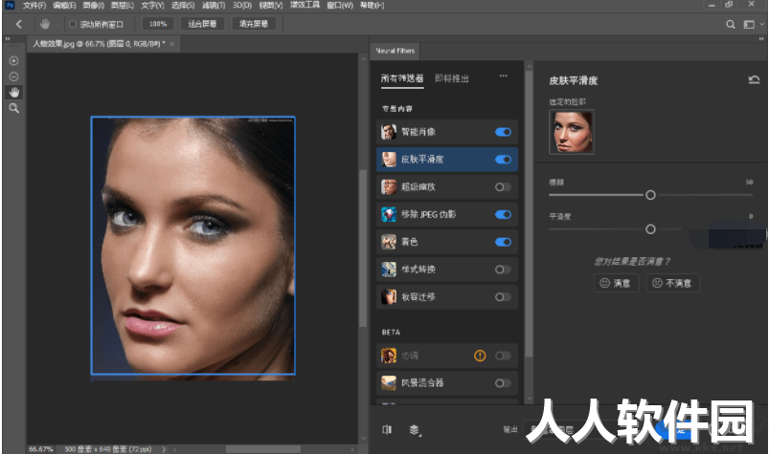Click the 不满意 feedback button
This screenshot has height=454, width=769.
pos(672,283)
